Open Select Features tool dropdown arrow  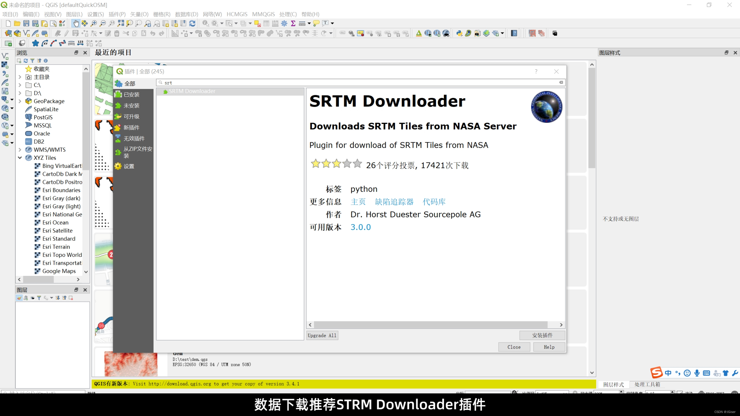[236, 24]
